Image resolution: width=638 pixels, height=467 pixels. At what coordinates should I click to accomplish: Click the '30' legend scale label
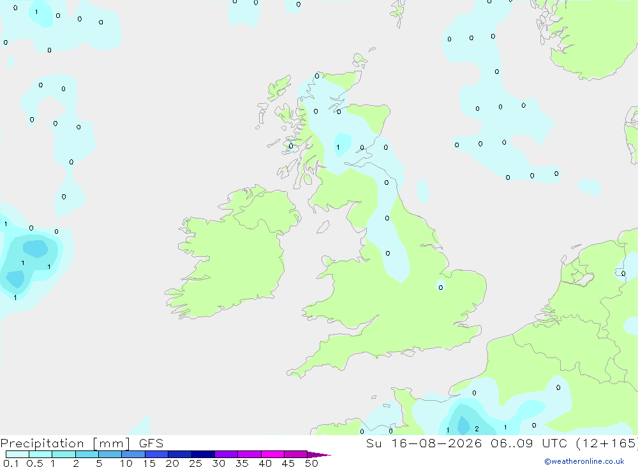(218, 463)
